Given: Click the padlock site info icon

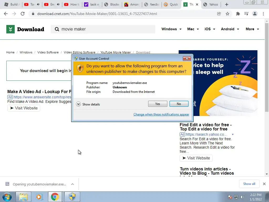Looking at the screenshot, I should tap(33, 14).
